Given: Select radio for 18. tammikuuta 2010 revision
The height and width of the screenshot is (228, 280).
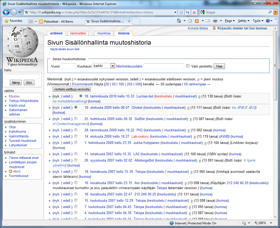Looking at the screenshot, I should point(81,96).
